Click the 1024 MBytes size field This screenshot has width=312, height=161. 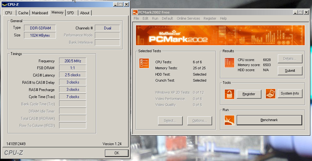pos(40,35)
